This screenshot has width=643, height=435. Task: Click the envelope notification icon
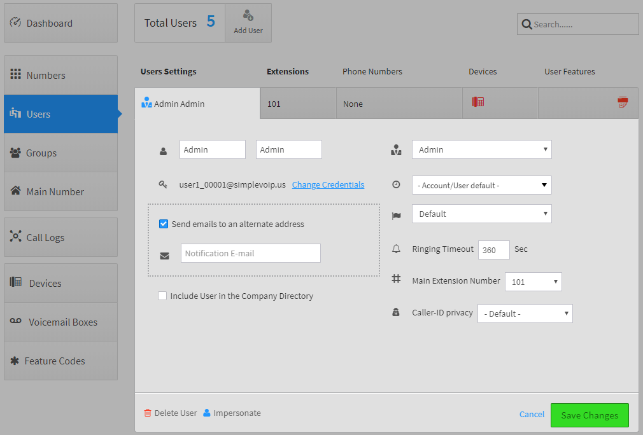point(164,256)
